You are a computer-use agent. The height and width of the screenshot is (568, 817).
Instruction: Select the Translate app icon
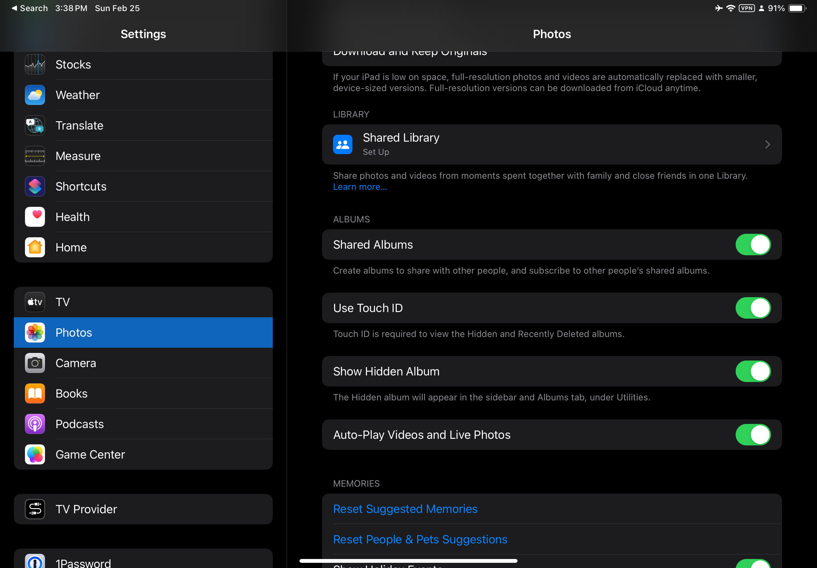click(35, 126)
